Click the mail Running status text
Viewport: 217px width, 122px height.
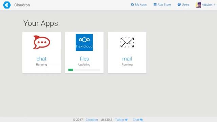click(x=127, y=65)
